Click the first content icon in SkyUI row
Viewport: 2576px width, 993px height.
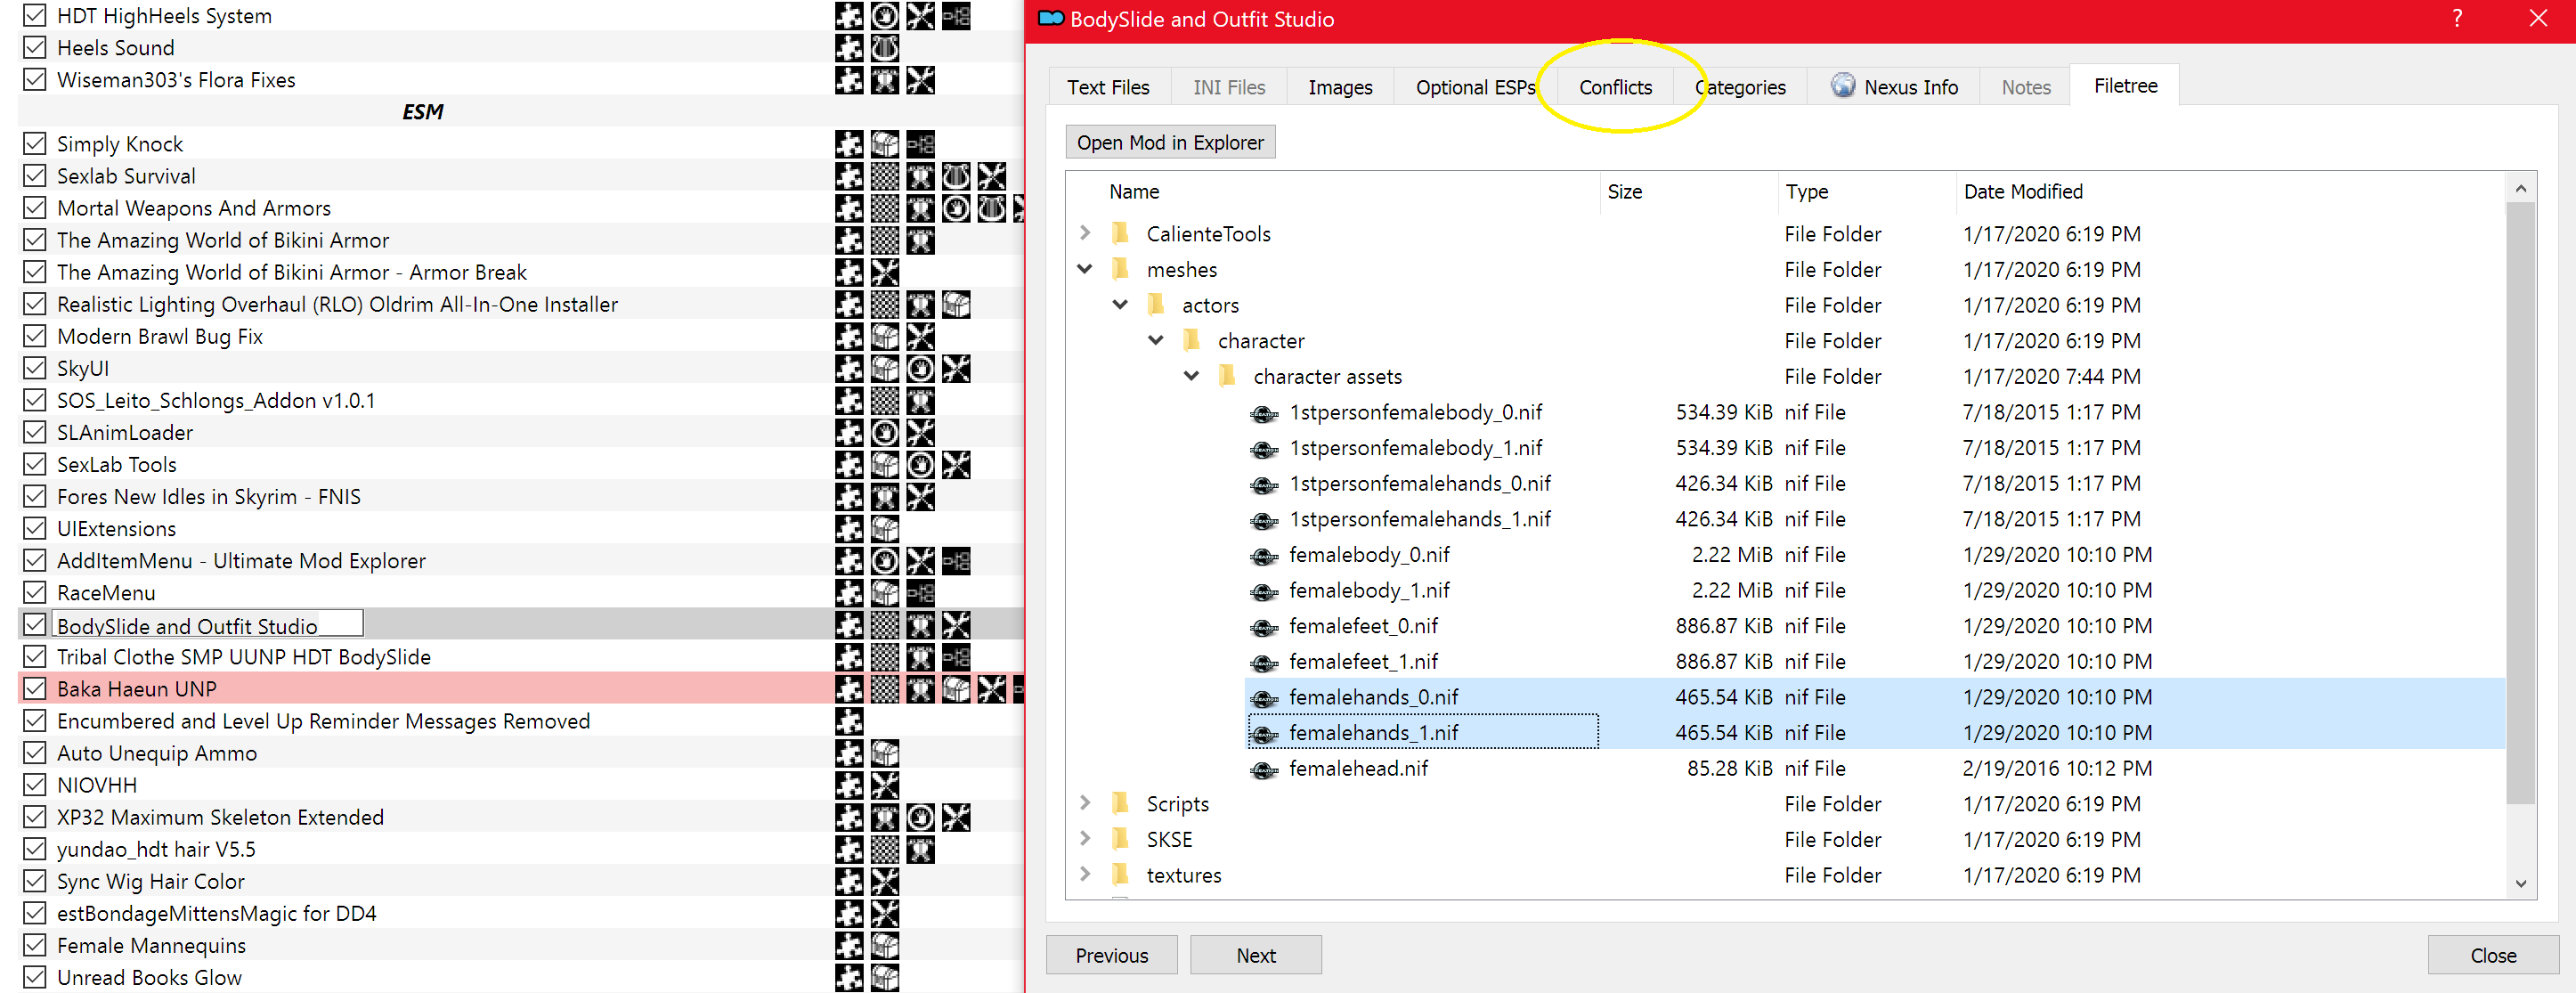pyautogui.click(x=849, y=369)
